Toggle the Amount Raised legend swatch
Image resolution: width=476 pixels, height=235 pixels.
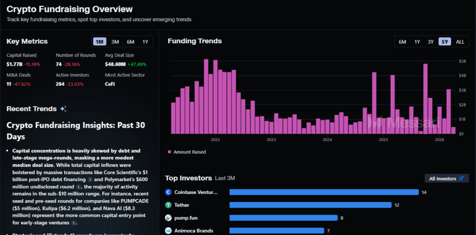(170, 152)
